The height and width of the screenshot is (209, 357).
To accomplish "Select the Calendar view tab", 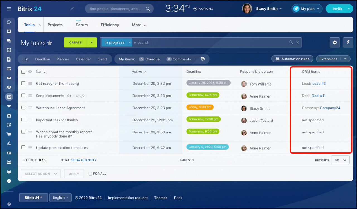I will pos(83,59).
